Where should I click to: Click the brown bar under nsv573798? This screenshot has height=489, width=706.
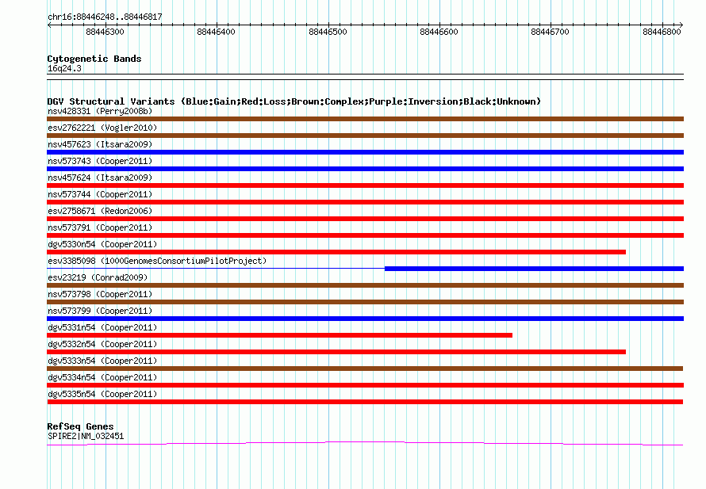tap(365, 302)
